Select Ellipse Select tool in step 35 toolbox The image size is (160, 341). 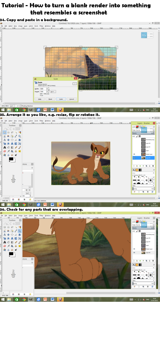[9, 132]
